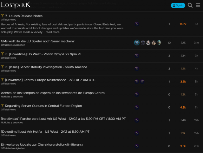203x153 pixels.
Task: Open the Lost Ark Hotfix US West topic
Action: 45,131
